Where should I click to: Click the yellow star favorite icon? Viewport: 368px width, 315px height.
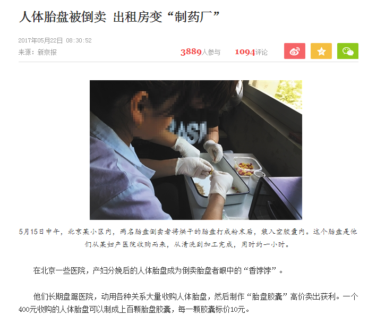click(x=321, y=51)
